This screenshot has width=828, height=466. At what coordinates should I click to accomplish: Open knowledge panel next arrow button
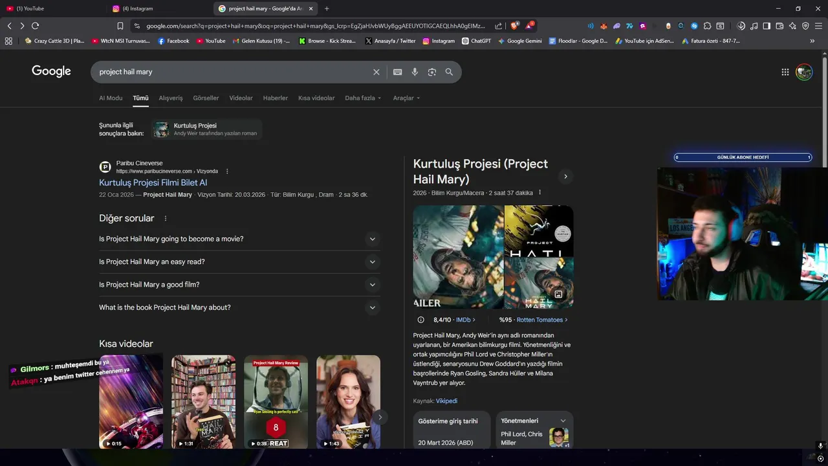[565, 176]
